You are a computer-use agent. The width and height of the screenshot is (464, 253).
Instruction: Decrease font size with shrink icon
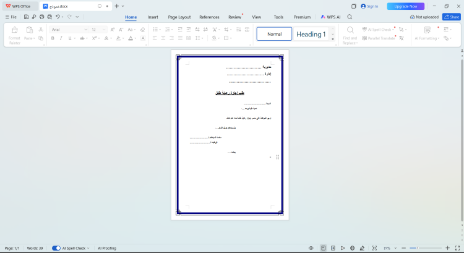121,30
